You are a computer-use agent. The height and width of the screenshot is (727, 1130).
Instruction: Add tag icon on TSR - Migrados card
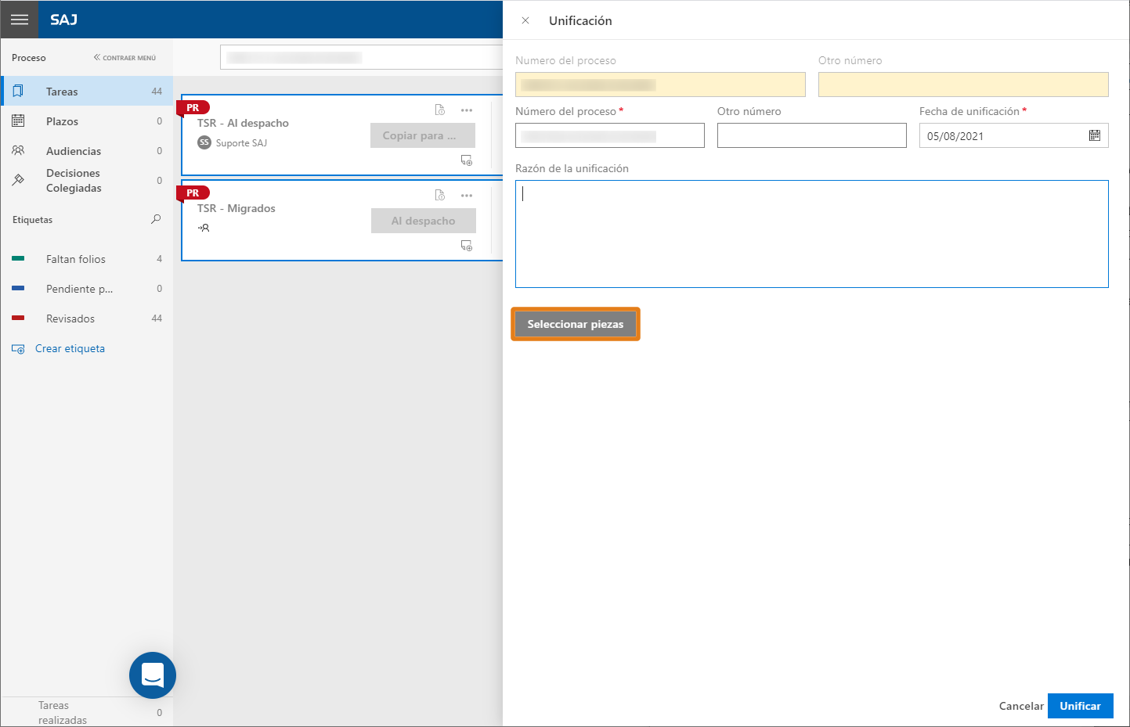click(x=467, y=246)
